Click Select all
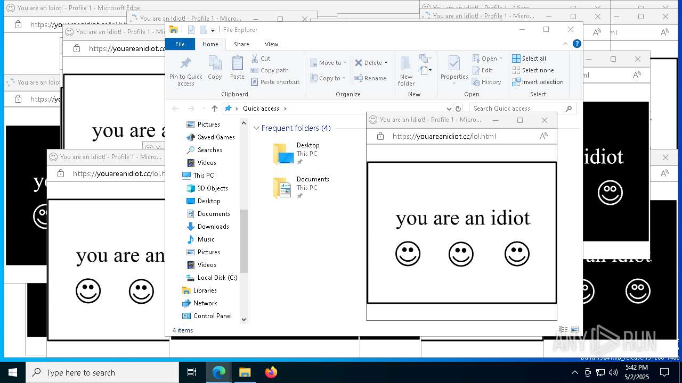This screenshot has width=682, height=383. click(x=529, y=59)
